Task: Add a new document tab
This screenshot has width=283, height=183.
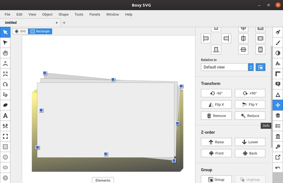Action: 64,23
